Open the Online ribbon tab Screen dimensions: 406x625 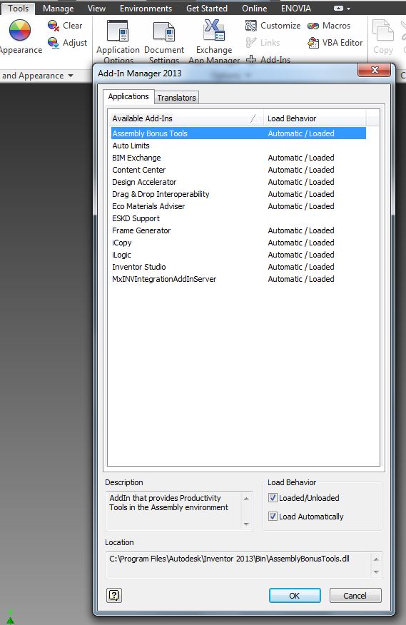coord(255,9)
